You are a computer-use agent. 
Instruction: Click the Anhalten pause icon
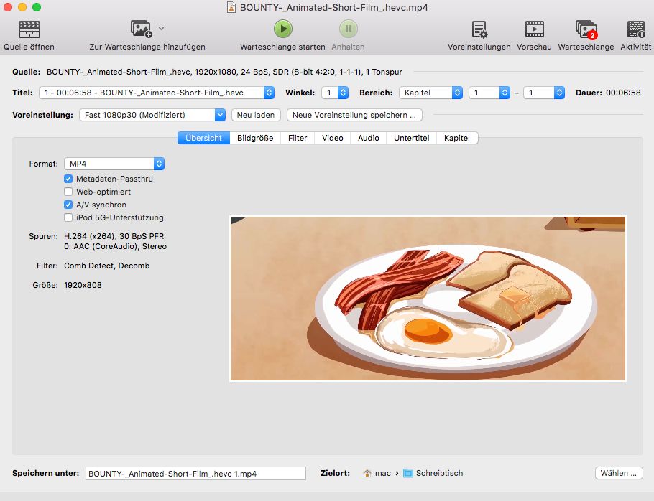point(349,29)
